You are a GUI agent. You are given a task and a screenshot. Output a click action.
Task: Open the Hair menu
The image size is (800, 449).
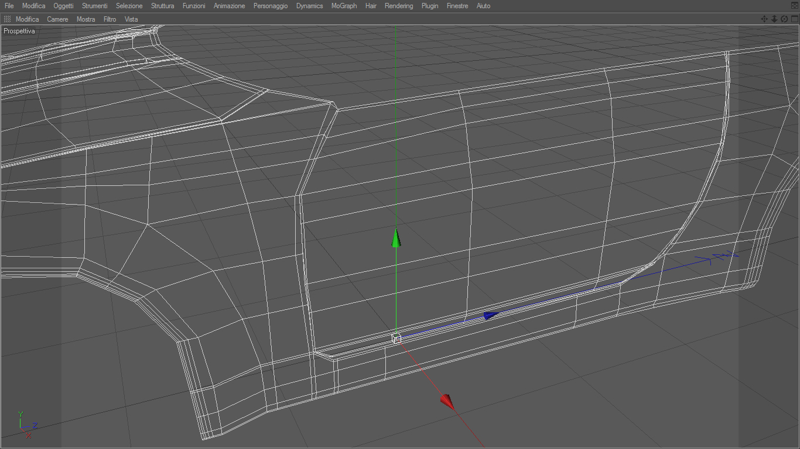pos(371,6)
